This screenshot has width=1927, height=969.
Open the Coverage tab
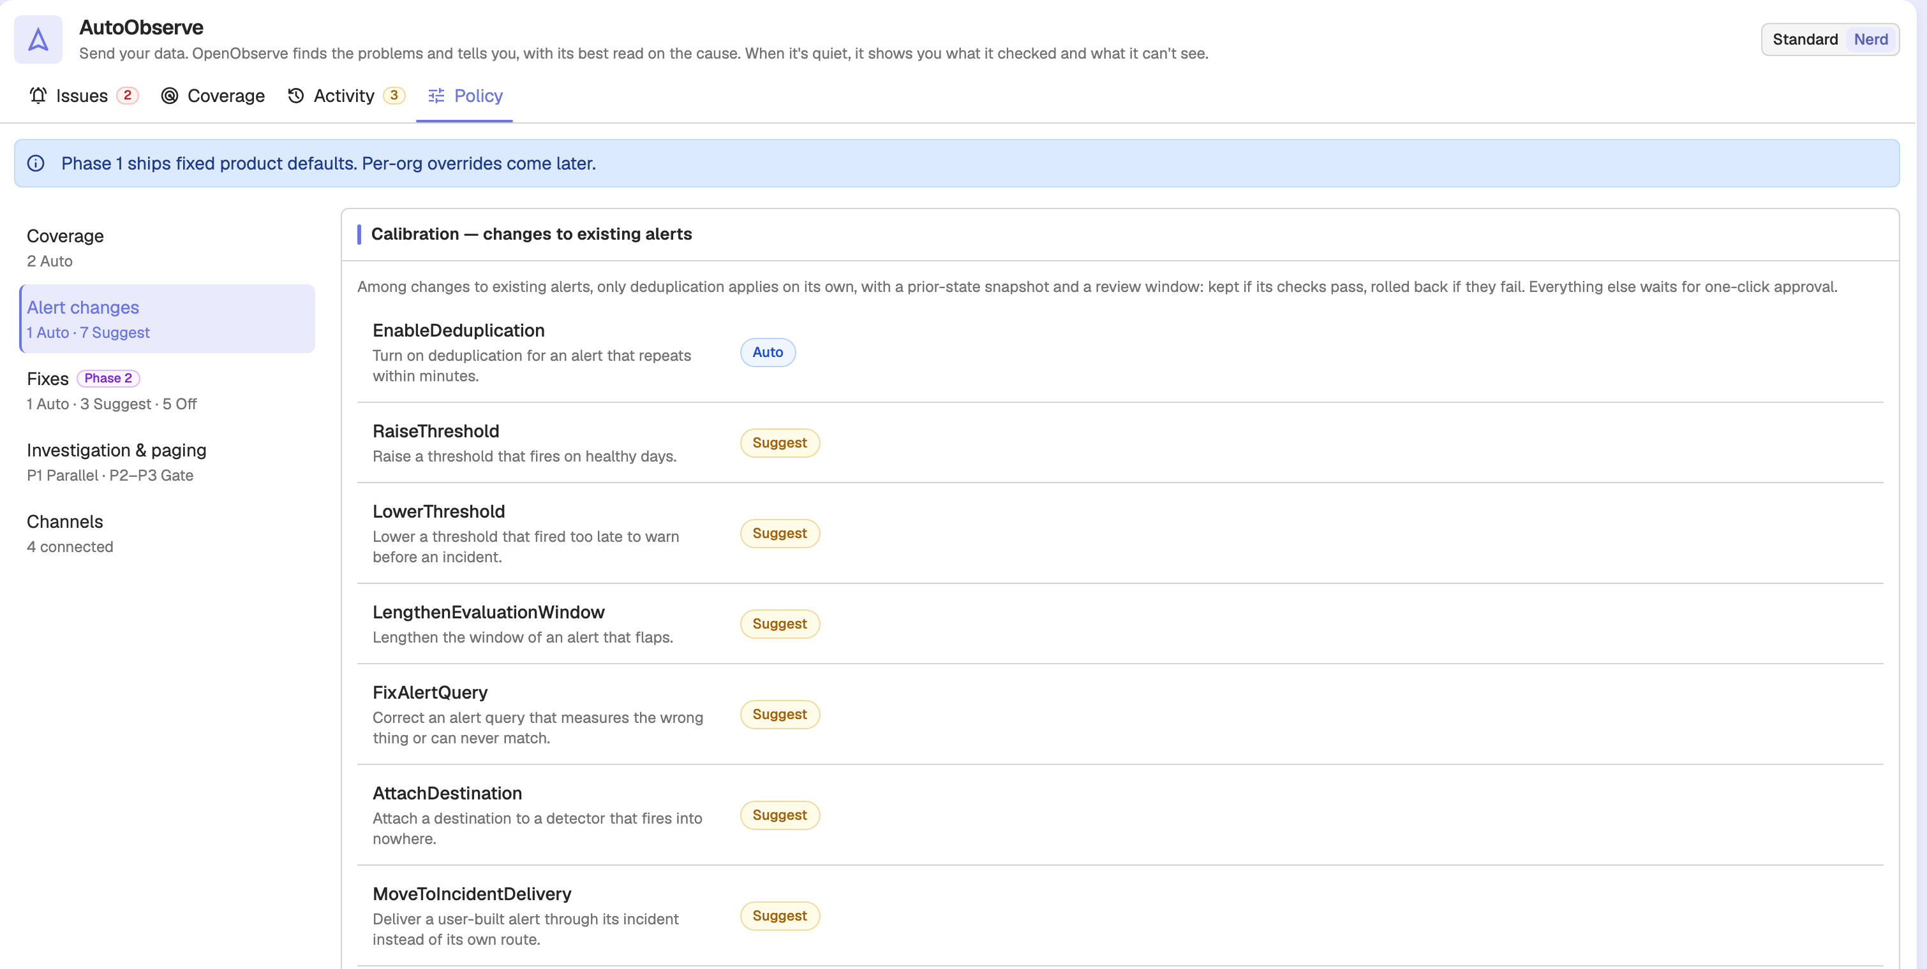[x=213, y=96]
